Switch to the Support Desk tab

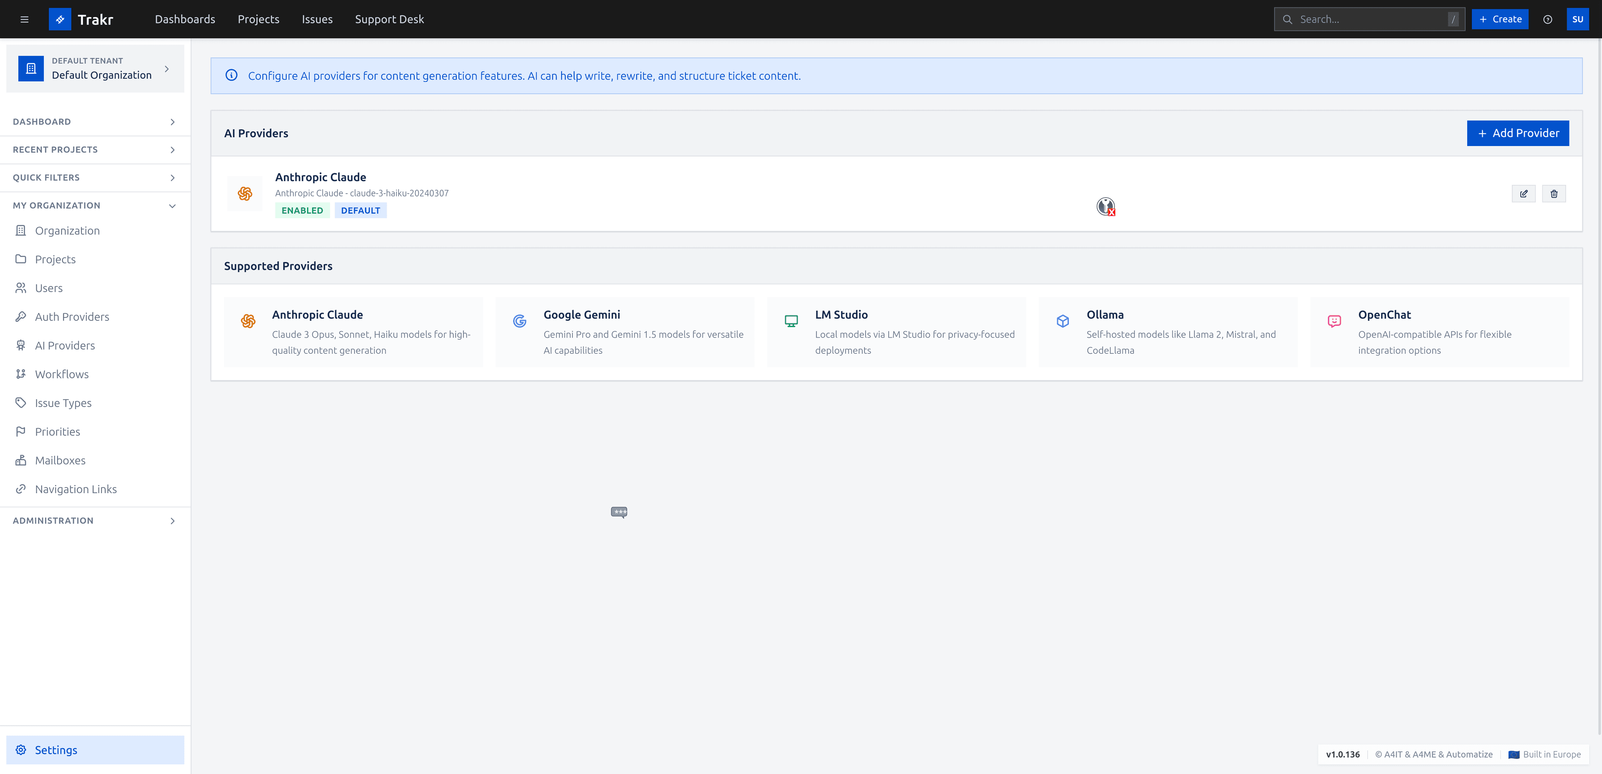tap(389, 19)
